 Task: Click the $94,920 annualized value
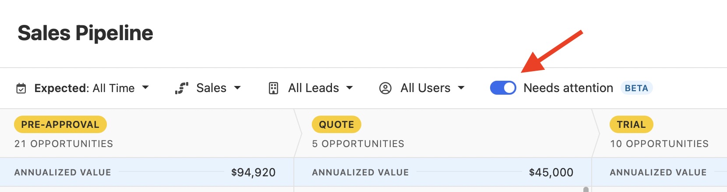[x=253, y=172]
